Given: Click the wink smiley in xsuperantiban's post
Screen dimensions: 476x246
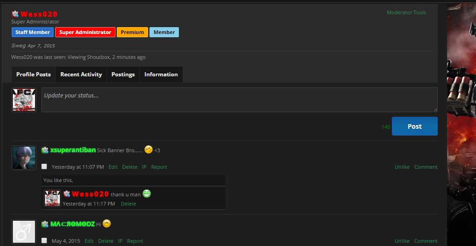Looking at the screenshot, I should (148, 149).
